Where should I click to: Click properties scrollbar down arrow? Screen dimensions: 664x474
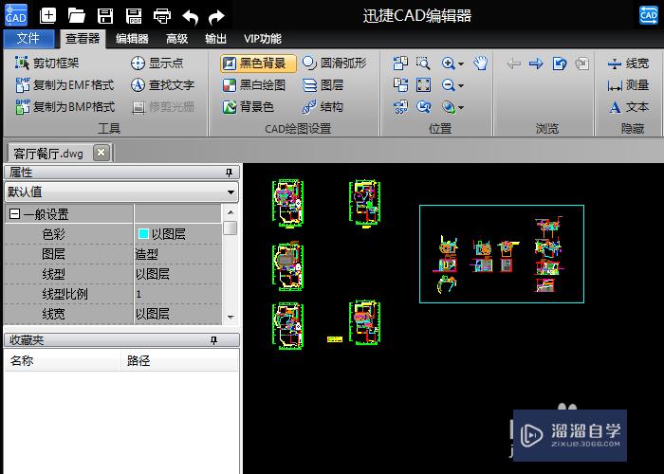coord(231,317)
